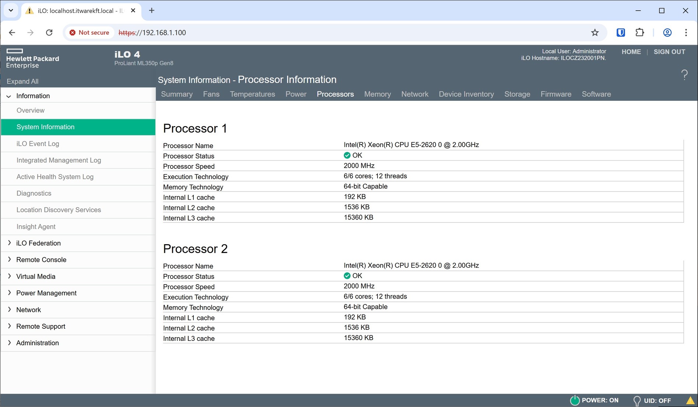Expand the Remote Console section
The image size is (698, 407).
pyautogui.click(x=9, y=260)
